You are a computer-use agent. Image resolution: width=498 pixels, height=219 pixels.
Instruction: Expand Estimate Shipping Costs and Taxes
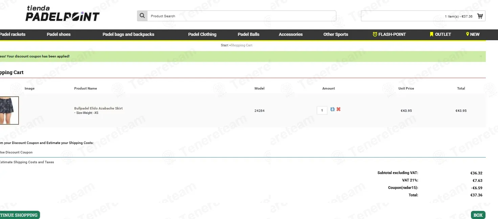(x=26, y=162)
